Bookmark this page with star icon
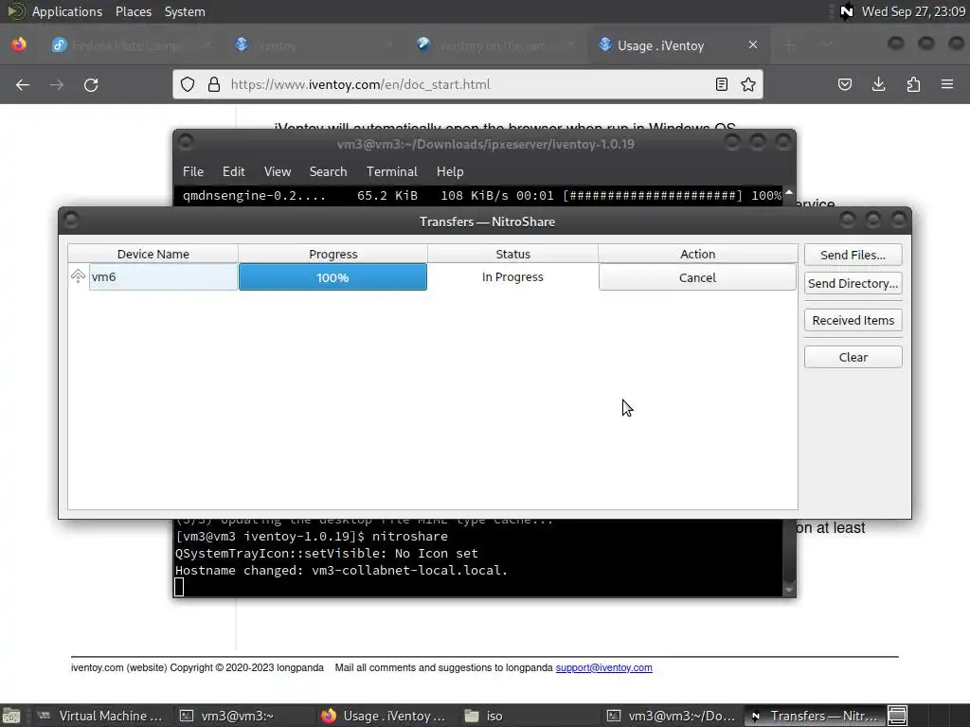Screen dimensions: 970x727 pyautogui.click(x=748, y=84)
